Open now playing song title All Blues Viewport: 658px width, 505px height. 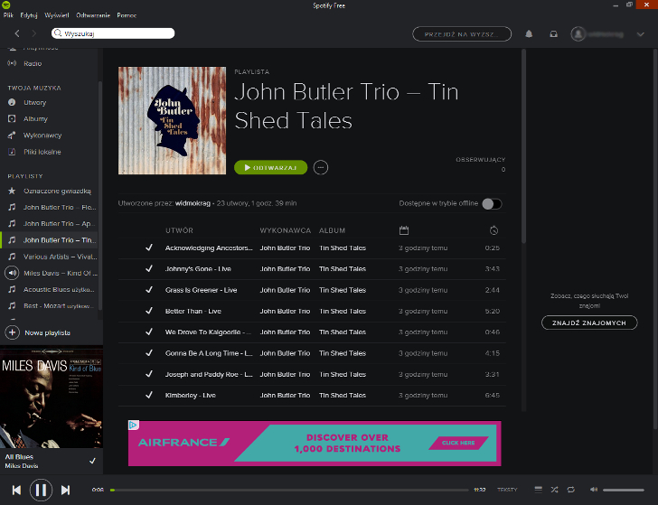pos(19,457)
